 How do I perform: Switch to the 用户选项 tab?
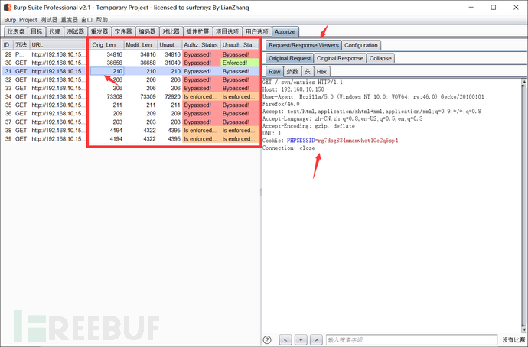(257, 31)
